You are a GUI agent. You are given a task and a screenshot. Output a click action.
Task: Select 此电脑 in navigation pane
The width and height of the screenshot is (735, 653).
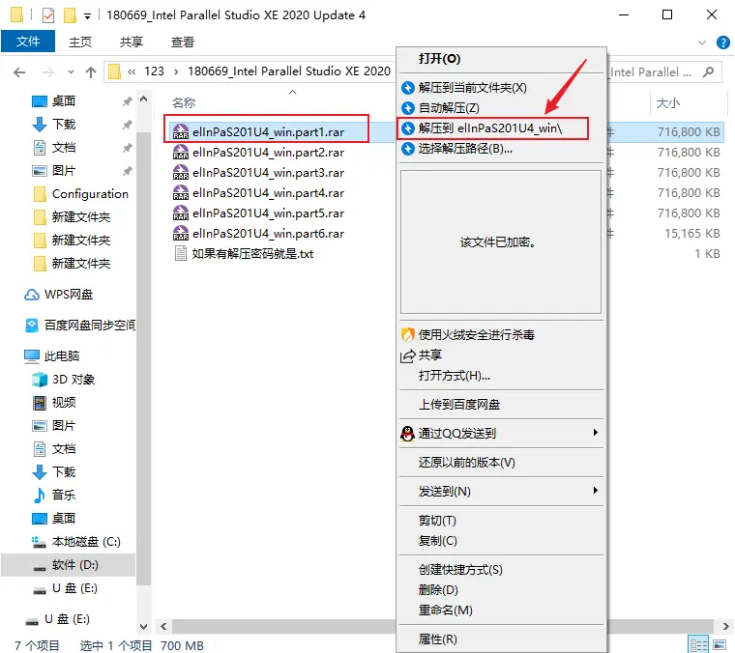point(51,356)
